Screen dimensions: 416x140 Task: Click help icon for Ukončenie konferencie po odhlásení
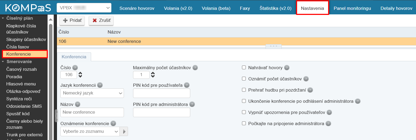click(358, 101)
